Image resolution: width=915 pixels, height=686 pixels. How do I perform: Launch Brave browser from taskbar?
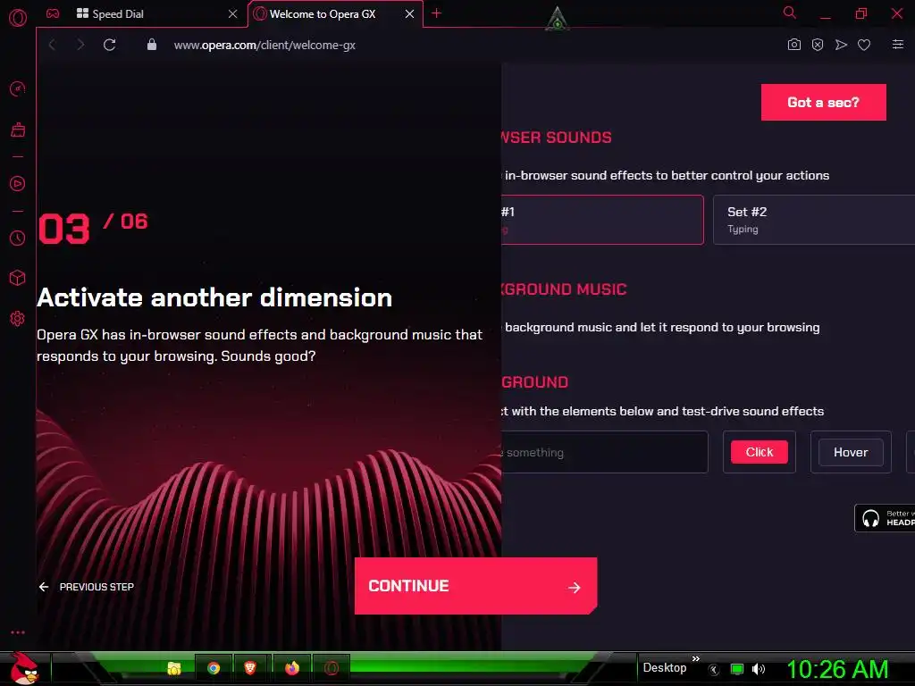(x=250, y=668)
